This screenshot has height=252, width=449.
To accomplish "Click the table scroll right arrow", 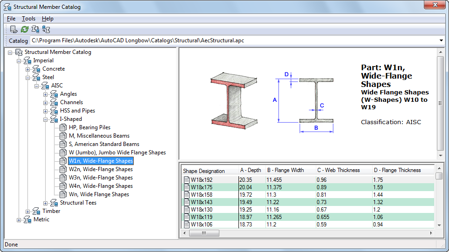I will click(431, 233).
